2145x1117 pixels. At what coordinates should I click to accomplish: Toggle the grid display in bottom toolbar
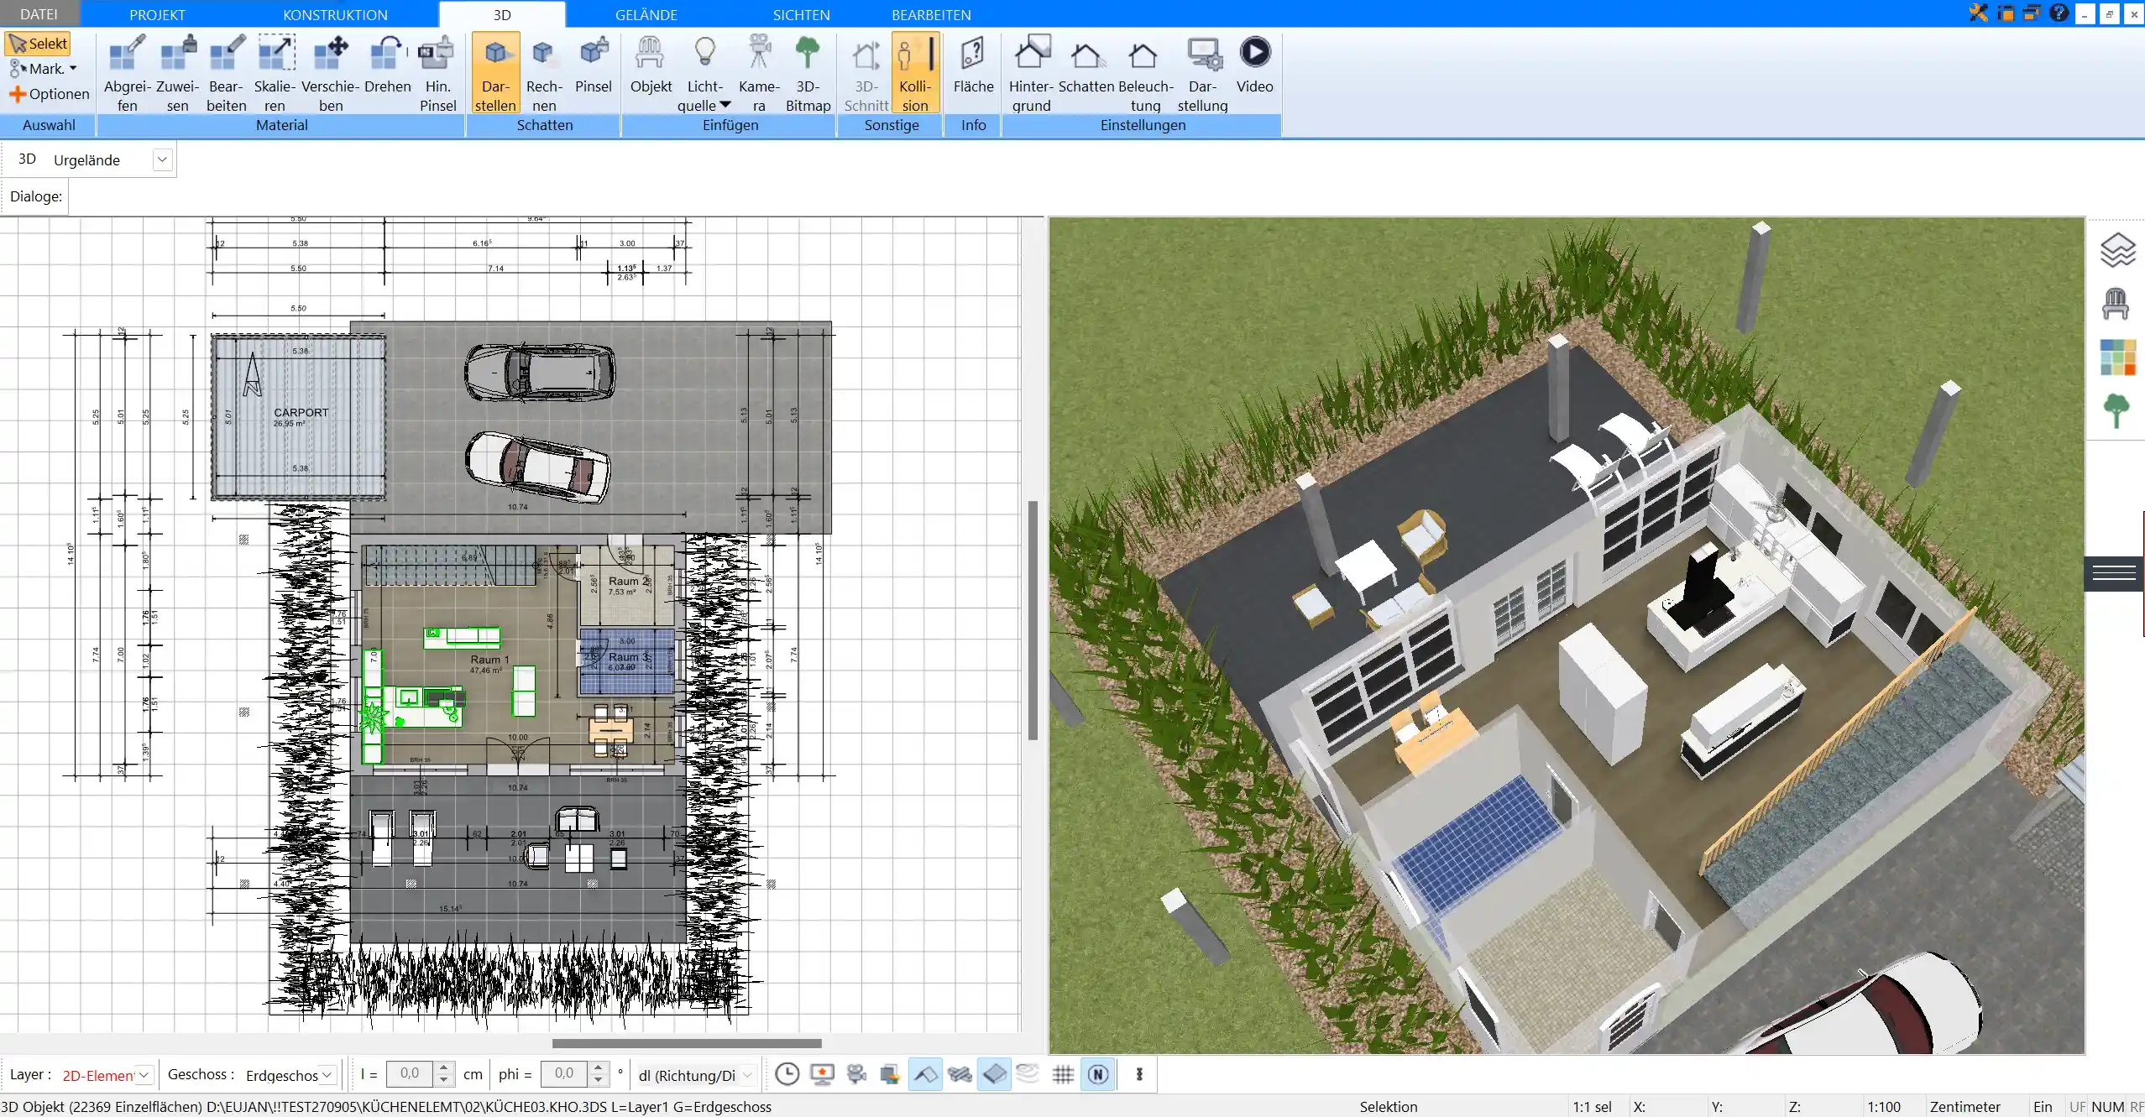[x=1063, y=1074]
